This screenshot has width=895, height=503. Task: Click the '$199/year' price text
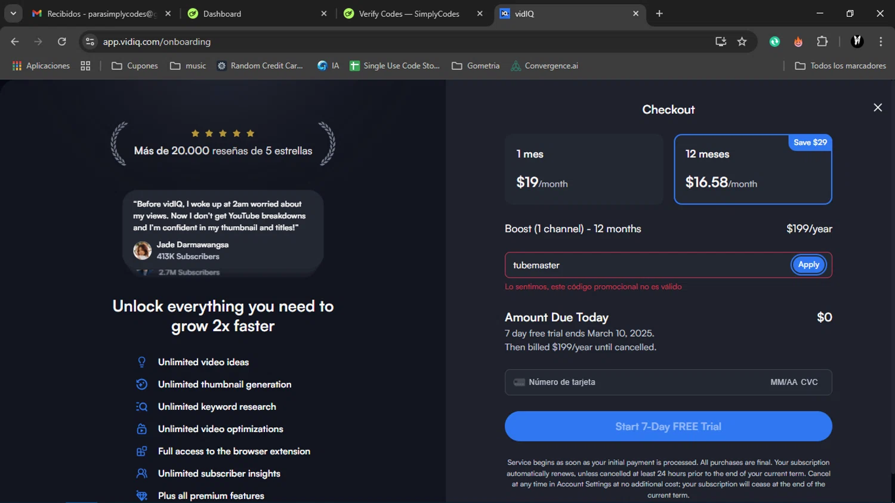click(x=809, y=229)
